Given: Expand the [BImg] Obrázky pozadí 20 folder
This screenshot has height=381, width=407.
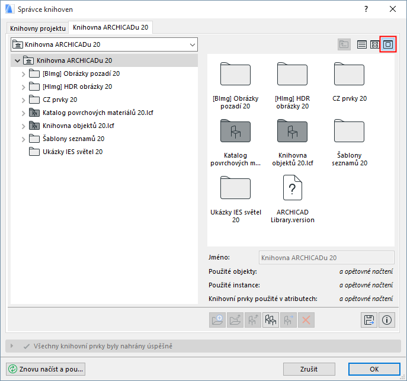Looking at the screenshot, I should click(23, 74).
